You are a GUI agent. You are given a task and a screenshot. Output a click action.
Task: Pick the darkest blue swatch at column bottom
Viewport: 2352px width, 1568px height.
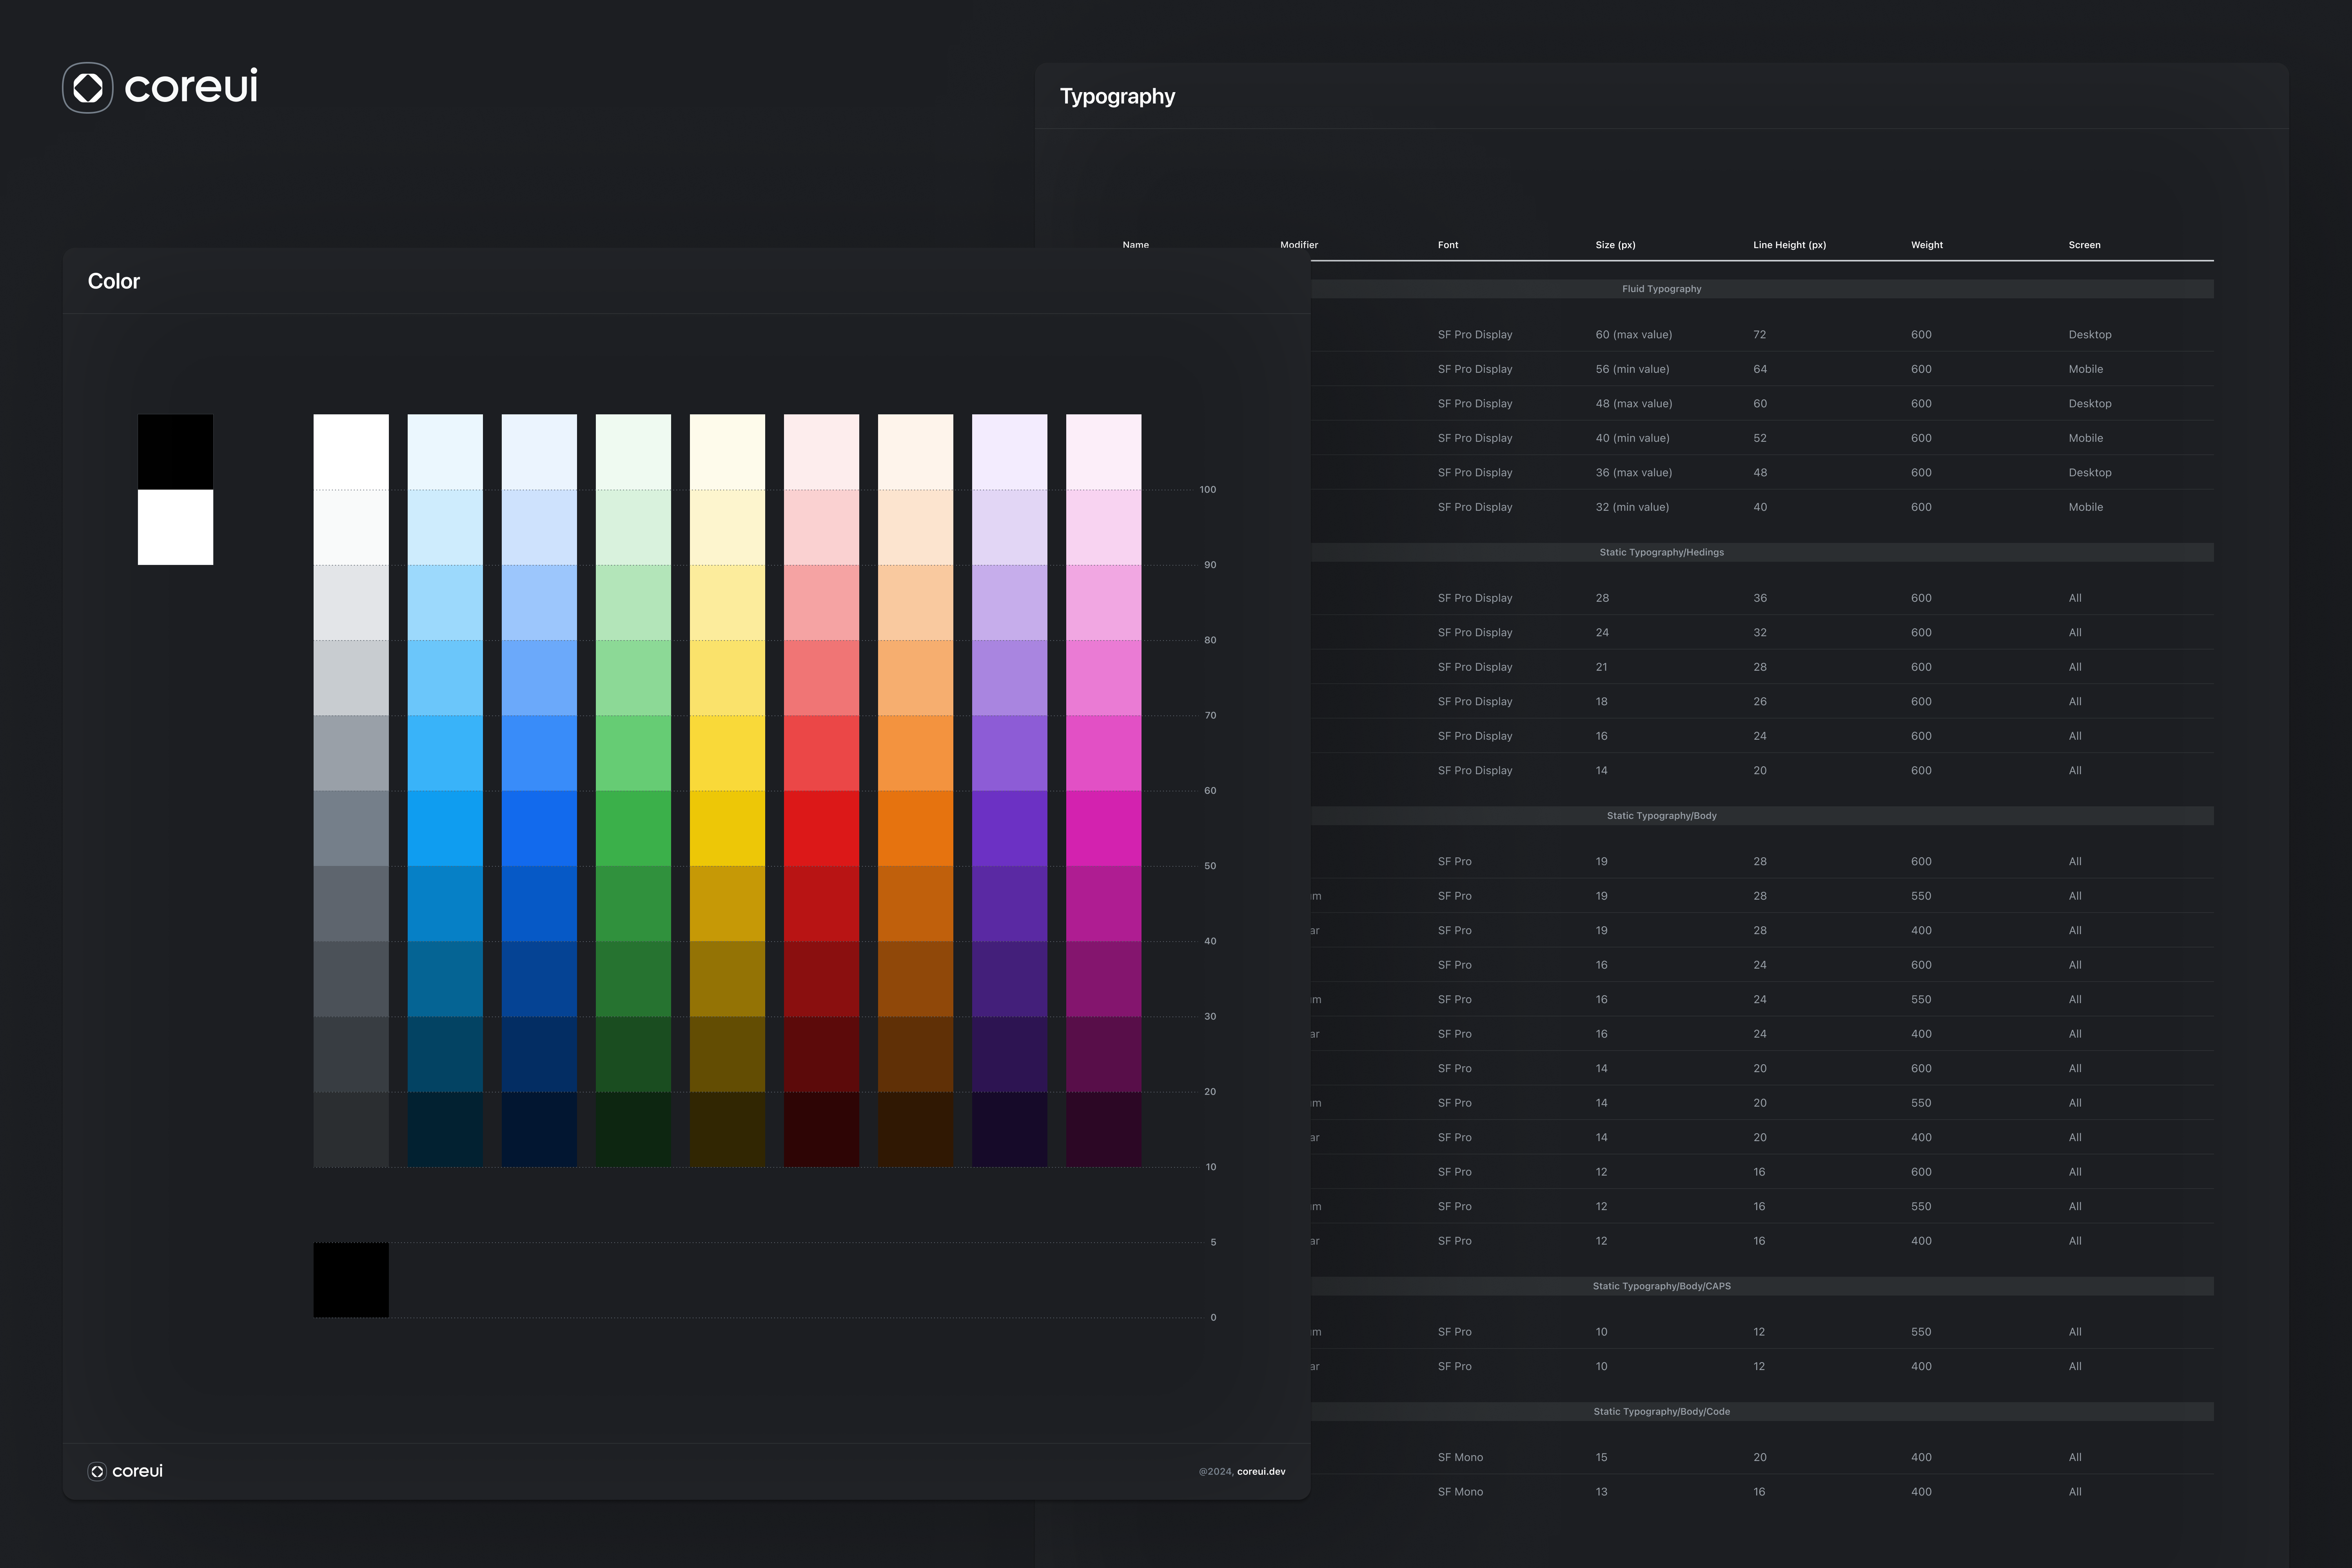pyautogui.click(x=539, y=1130)
